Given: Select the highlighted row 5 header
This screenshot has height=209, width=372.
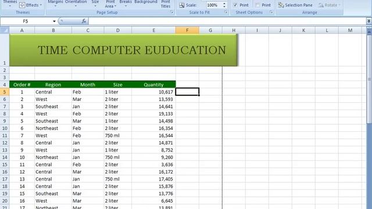Looking at the screenshot, I should click(x=5, y=92).
